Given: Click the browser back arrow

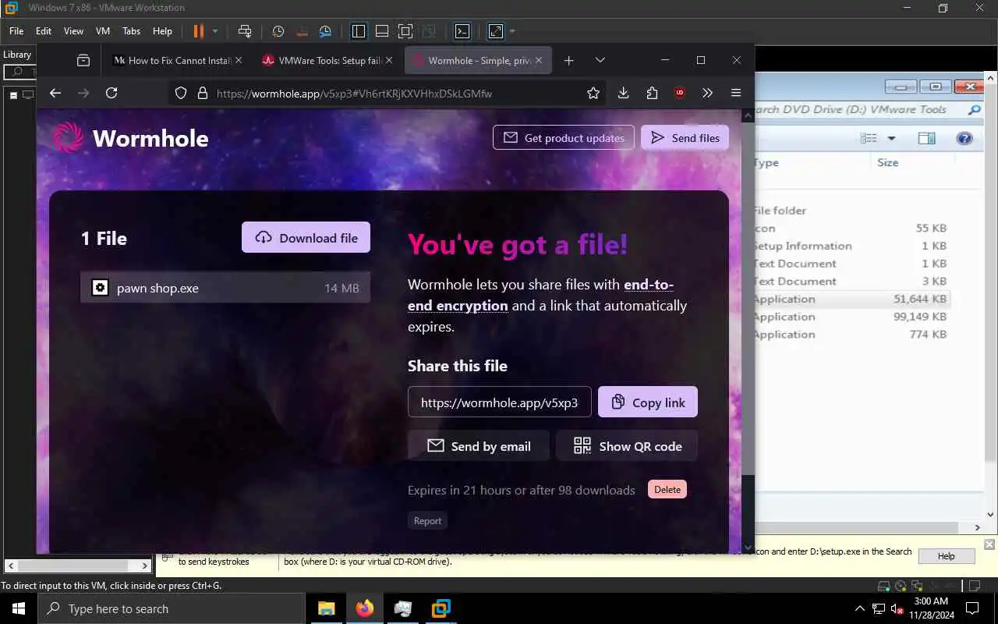Looking at the screenshot, I should coord(55,93).
